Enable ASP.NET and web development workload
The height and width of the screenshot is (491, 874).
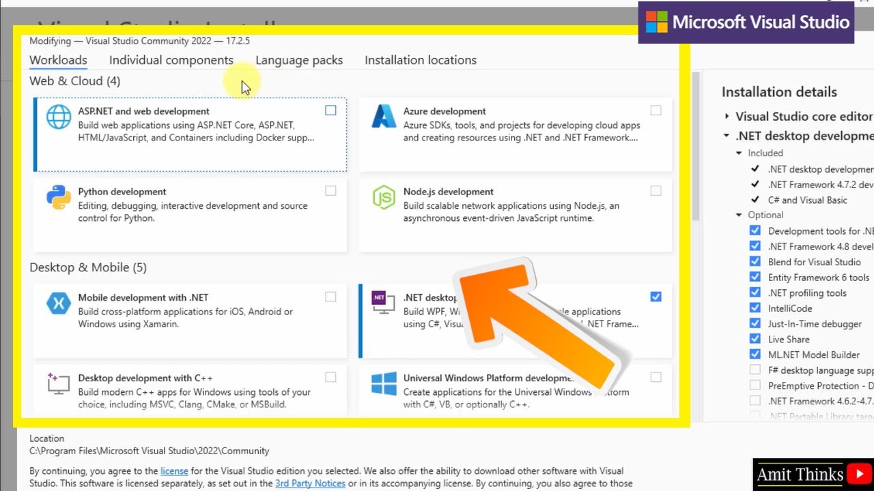[x=330, y=110]
